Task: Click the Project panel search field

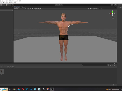Action: pyautogui.click(x=94, y=65)
